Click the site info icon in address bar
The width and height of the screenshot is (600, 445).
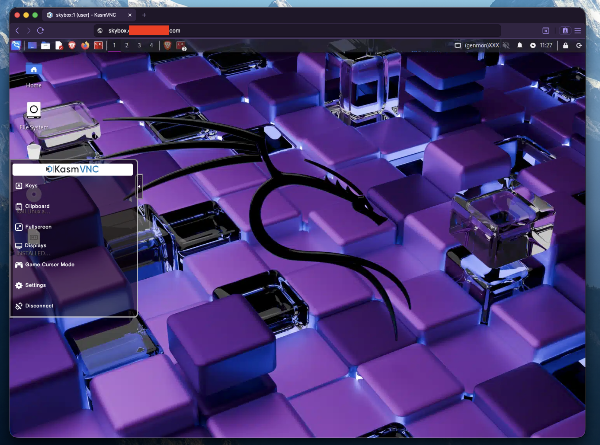(100, 30)
